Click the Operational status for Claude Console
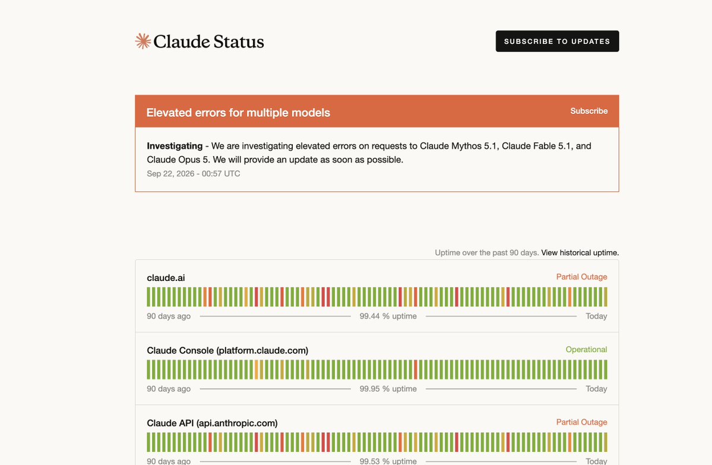The width and height of the screenshot is (712, 465). [586, 349]
